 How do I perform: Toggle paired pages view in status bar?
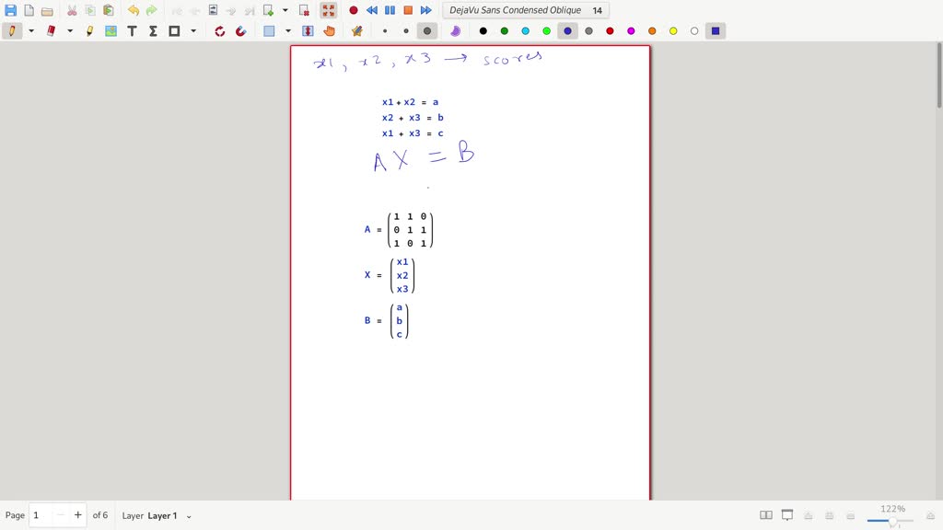tap(765, 515)
